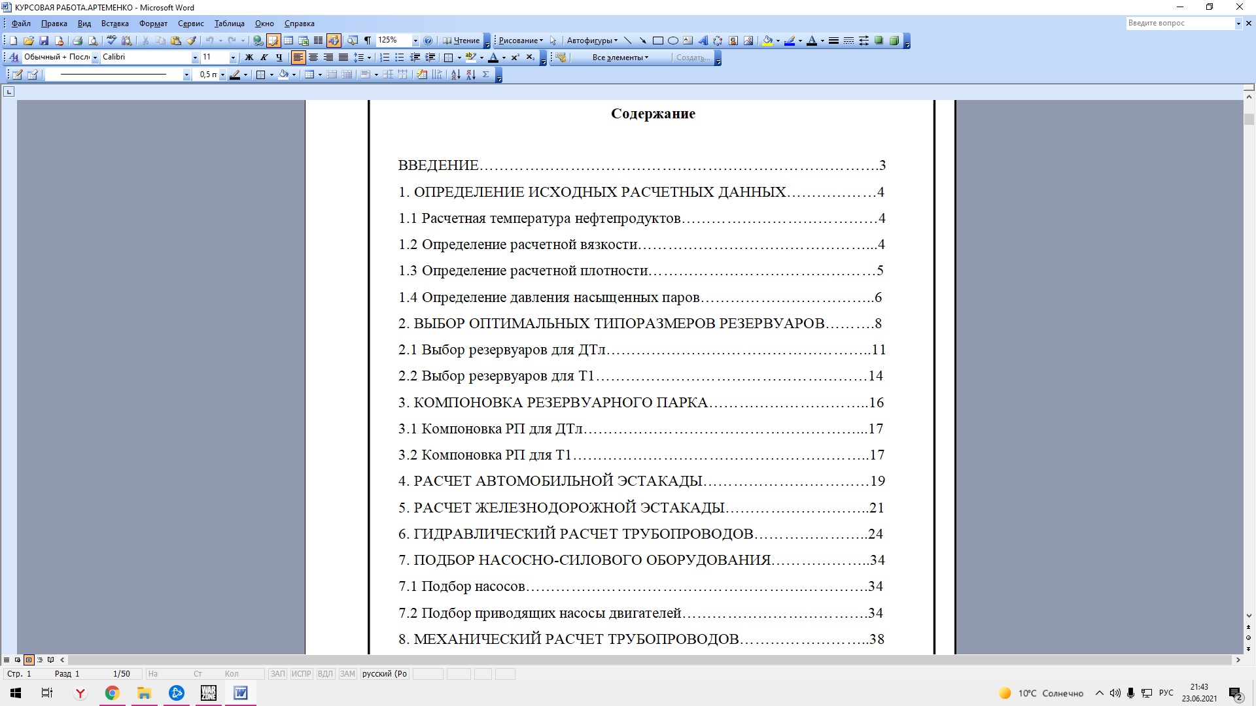1256x706 pixels.
Task: Open the Формат menu
Action: point(153,24)
